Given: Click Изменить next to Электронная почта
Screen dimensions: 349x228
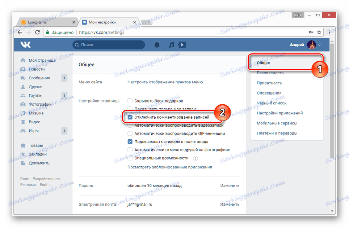Looking at the screenshot, I should [230, 205].
